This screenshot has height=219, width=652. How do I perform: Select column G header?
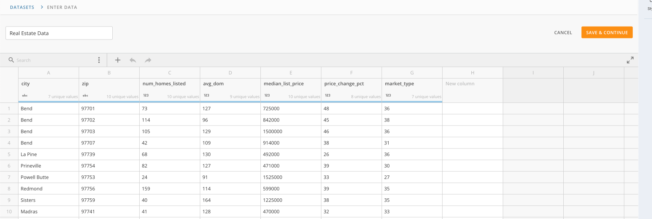(x=412, y=73)
